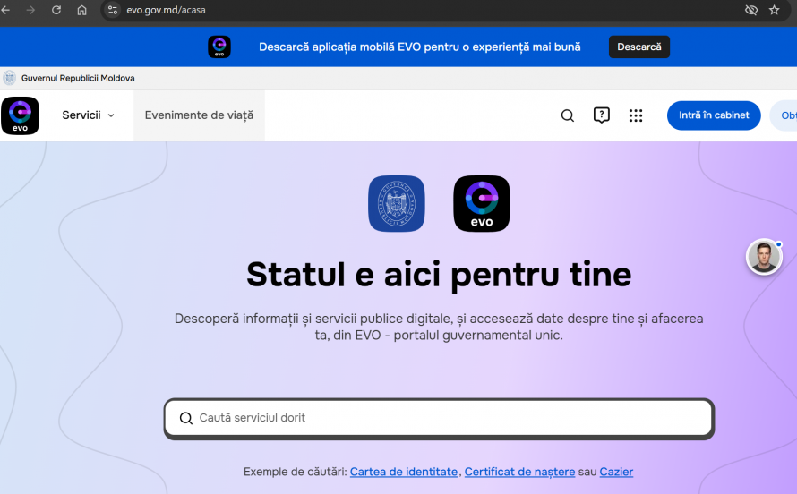Open Evenimente de viață tab
Image resolution: width=797 pixels, height=494 pixels.
click(199, 115)
